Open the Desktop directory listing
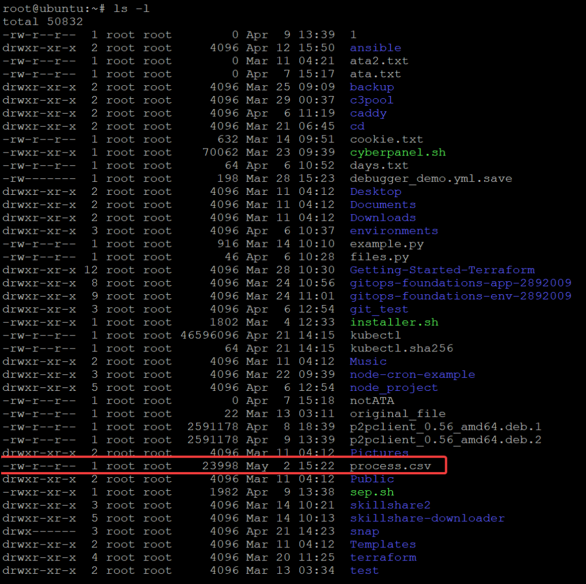586x584 pixels. point(375,191)
